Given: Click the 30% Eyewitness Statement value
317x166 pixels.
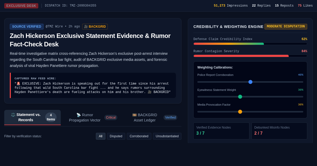Looking at the screenshot, I should tap(301, 90).
